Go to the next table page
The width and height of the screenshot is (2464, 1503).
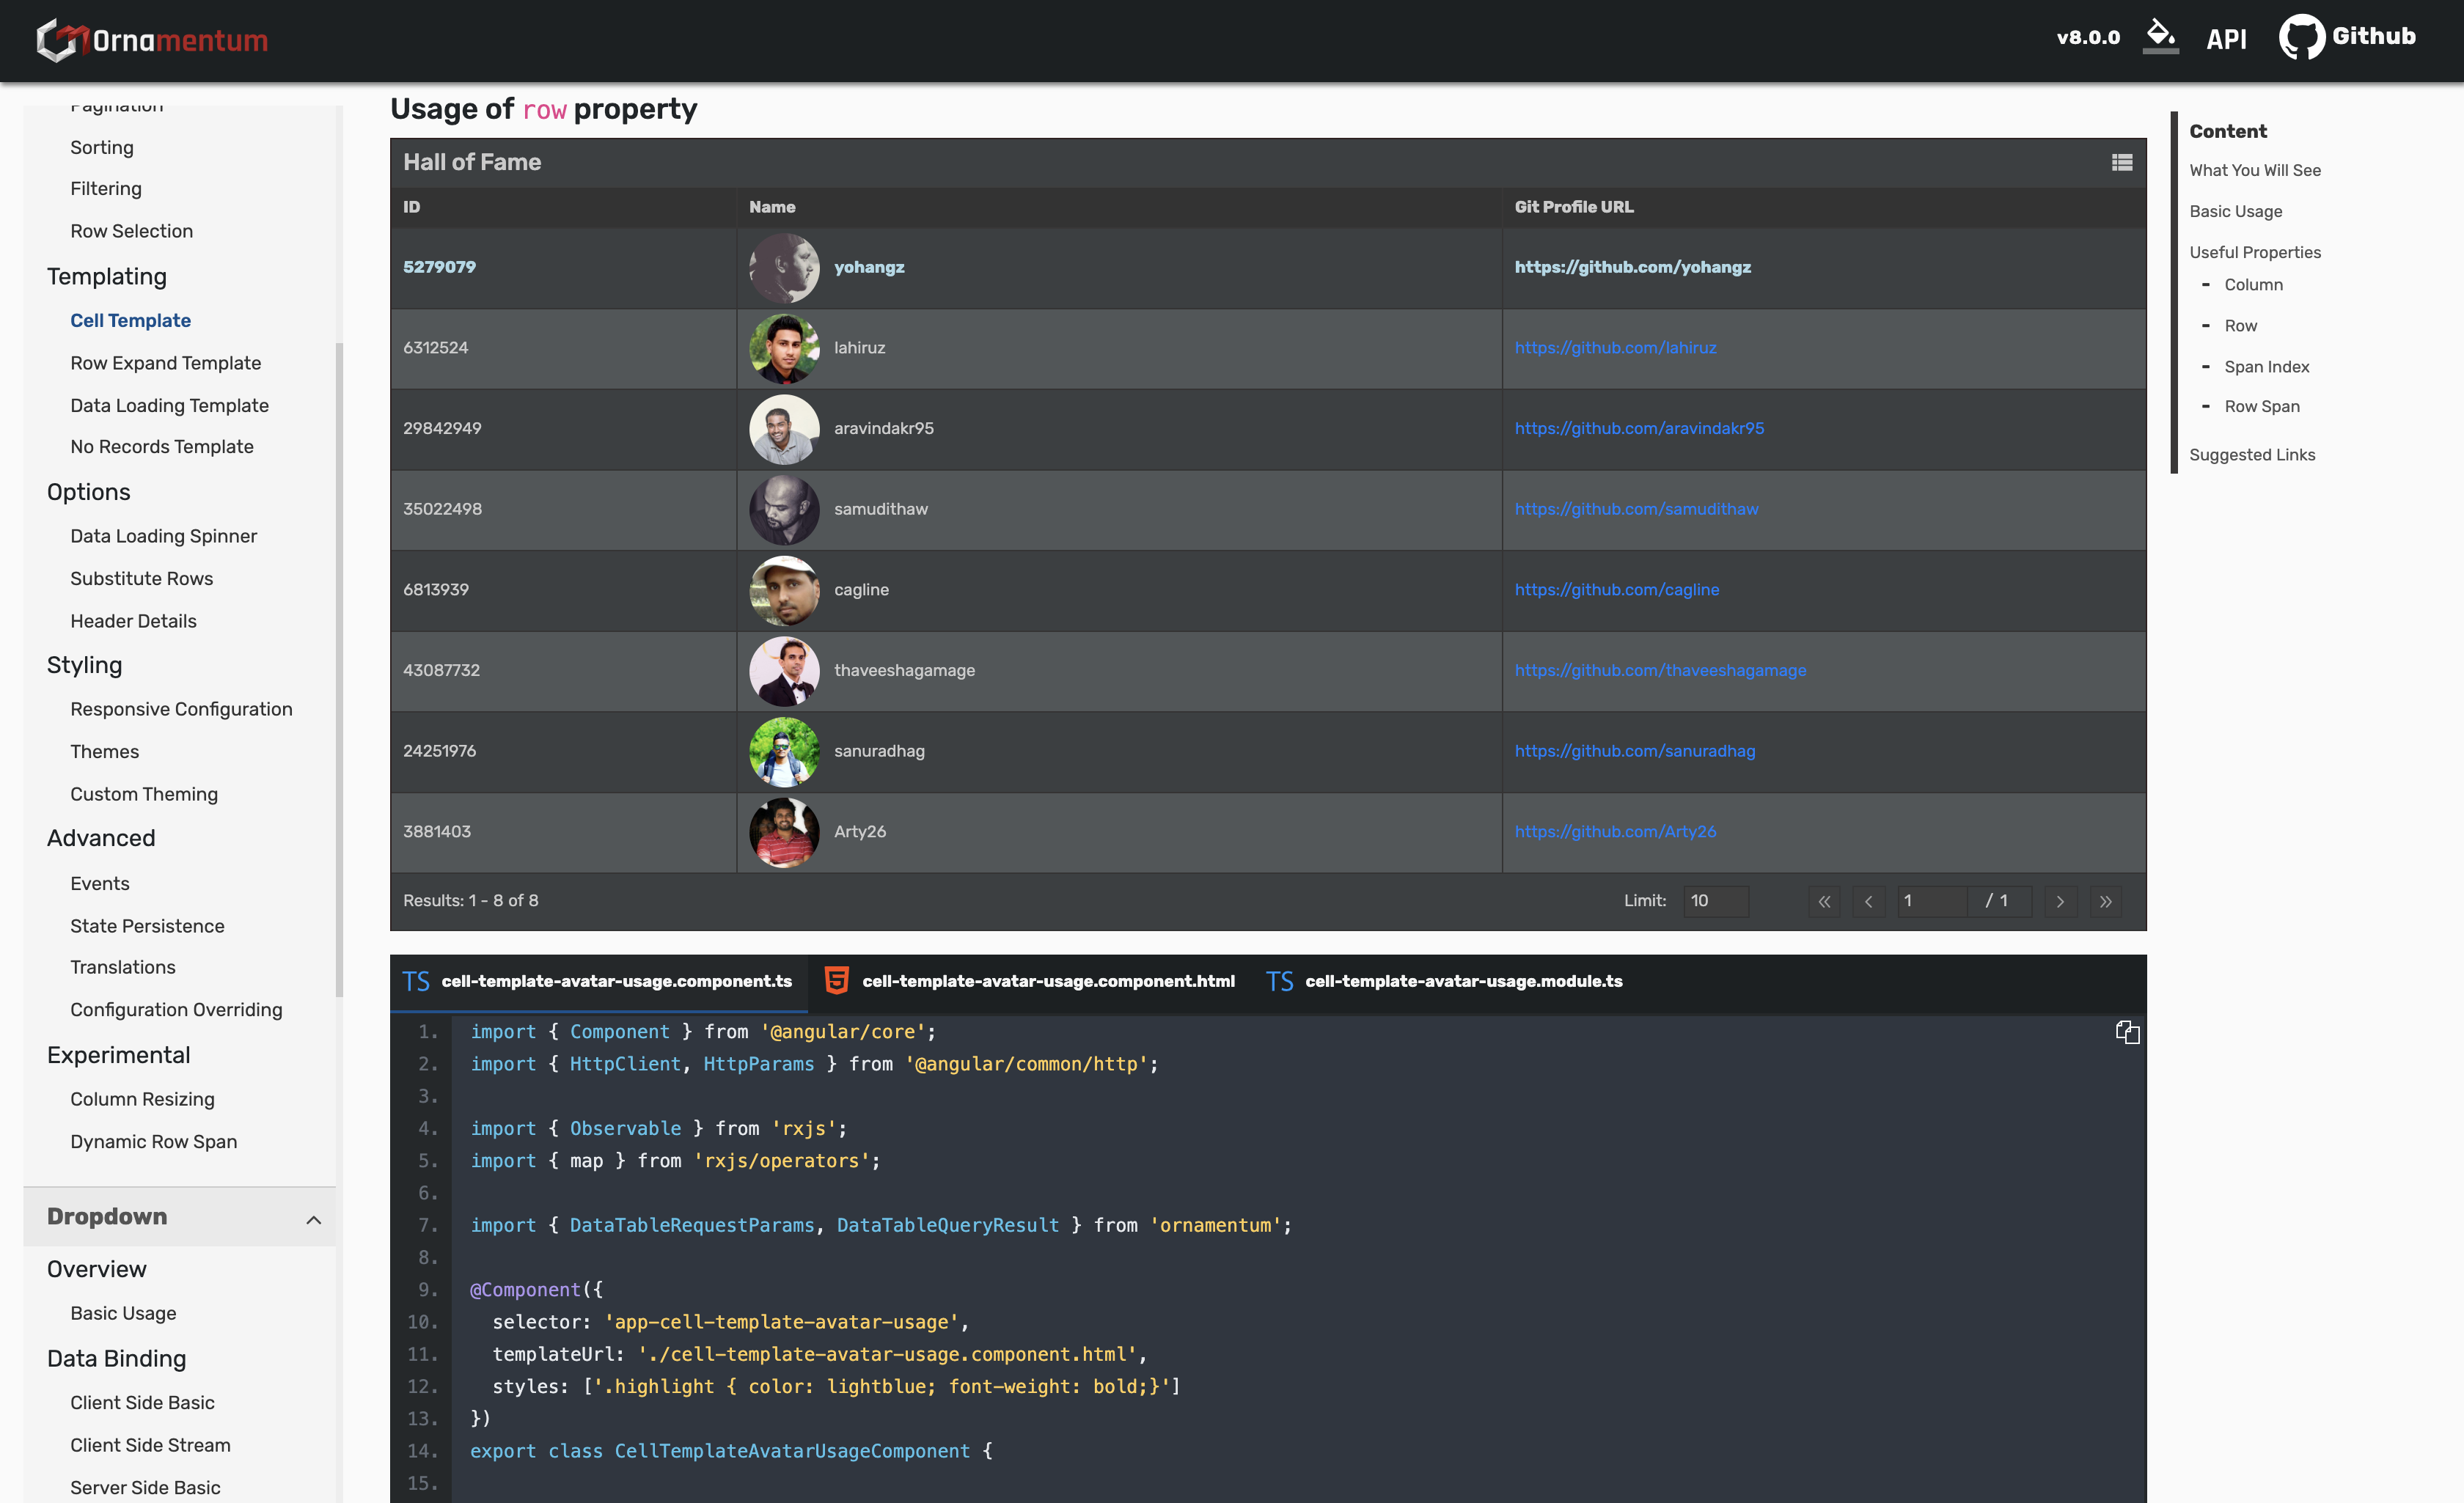(x=2060, y=901)
